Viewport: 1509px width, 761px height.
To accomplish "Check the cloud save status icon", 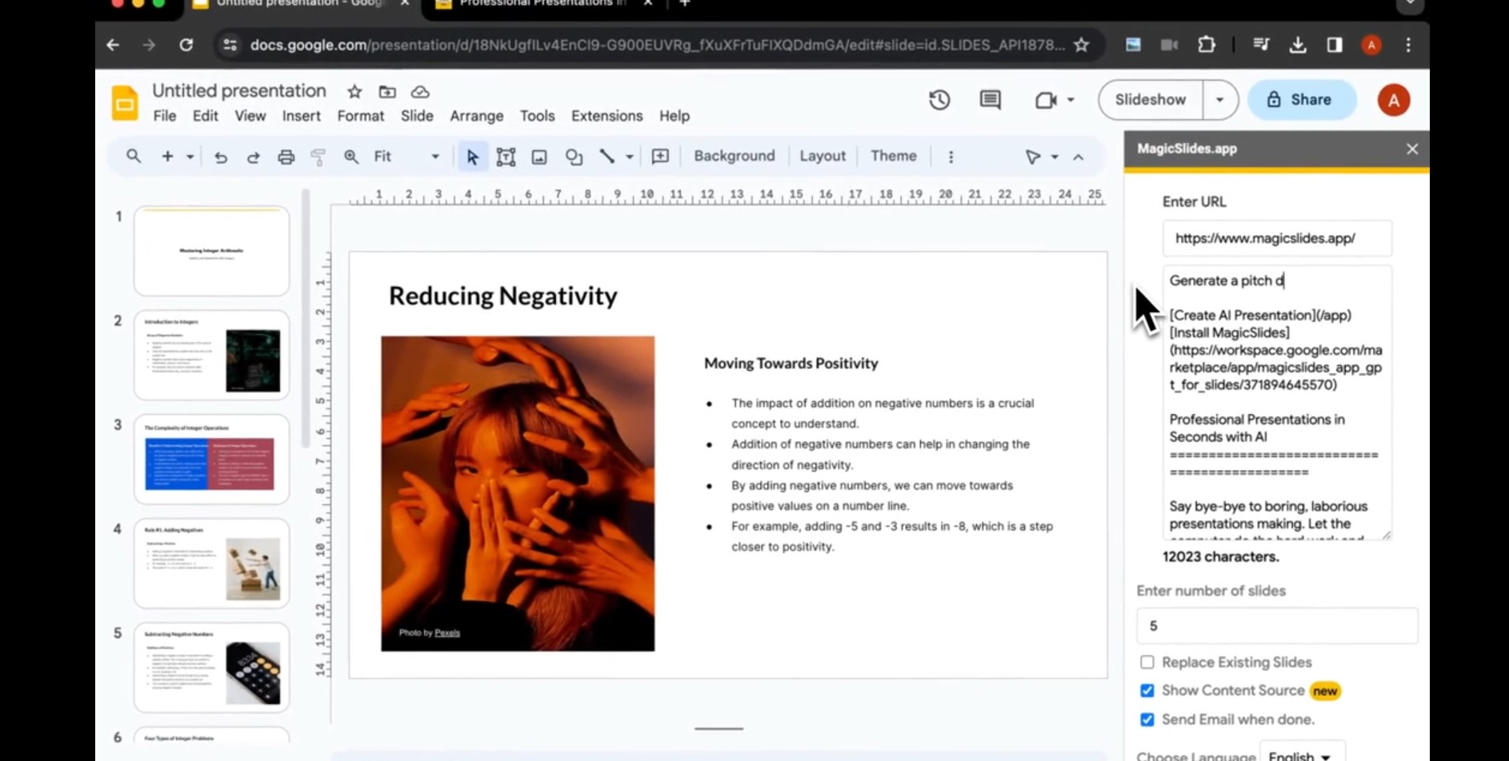I will point(420,91).
